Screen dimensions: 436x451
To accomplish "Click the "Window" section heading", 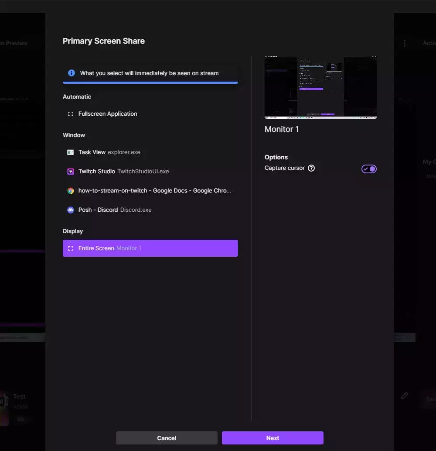I will (74, 135).
